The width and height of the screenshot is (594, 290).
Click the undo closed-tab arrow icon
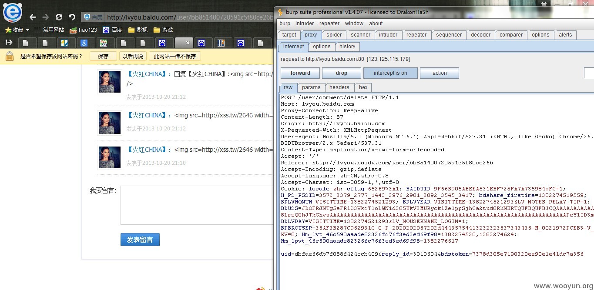click(72, 17)
